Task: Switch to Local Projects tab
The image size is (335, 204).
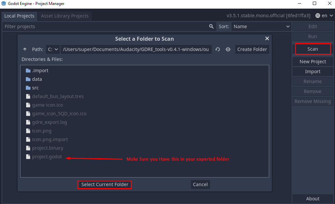Action: click(19, 16)
